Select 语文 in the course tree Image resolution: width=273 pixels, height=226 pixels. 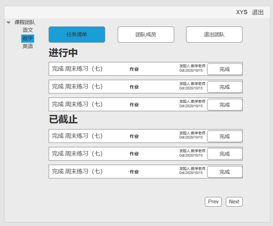point(28,30)
